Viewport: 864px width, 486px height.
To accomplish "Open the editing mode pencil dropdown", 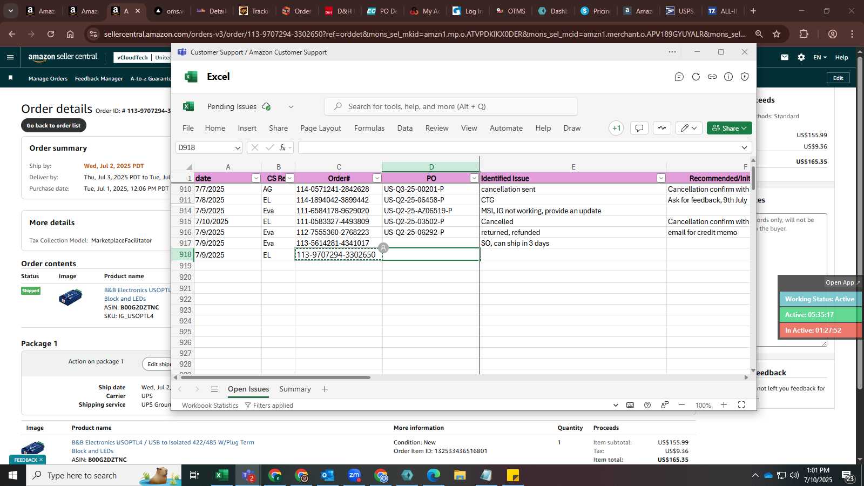I will [x=689, y=128].
